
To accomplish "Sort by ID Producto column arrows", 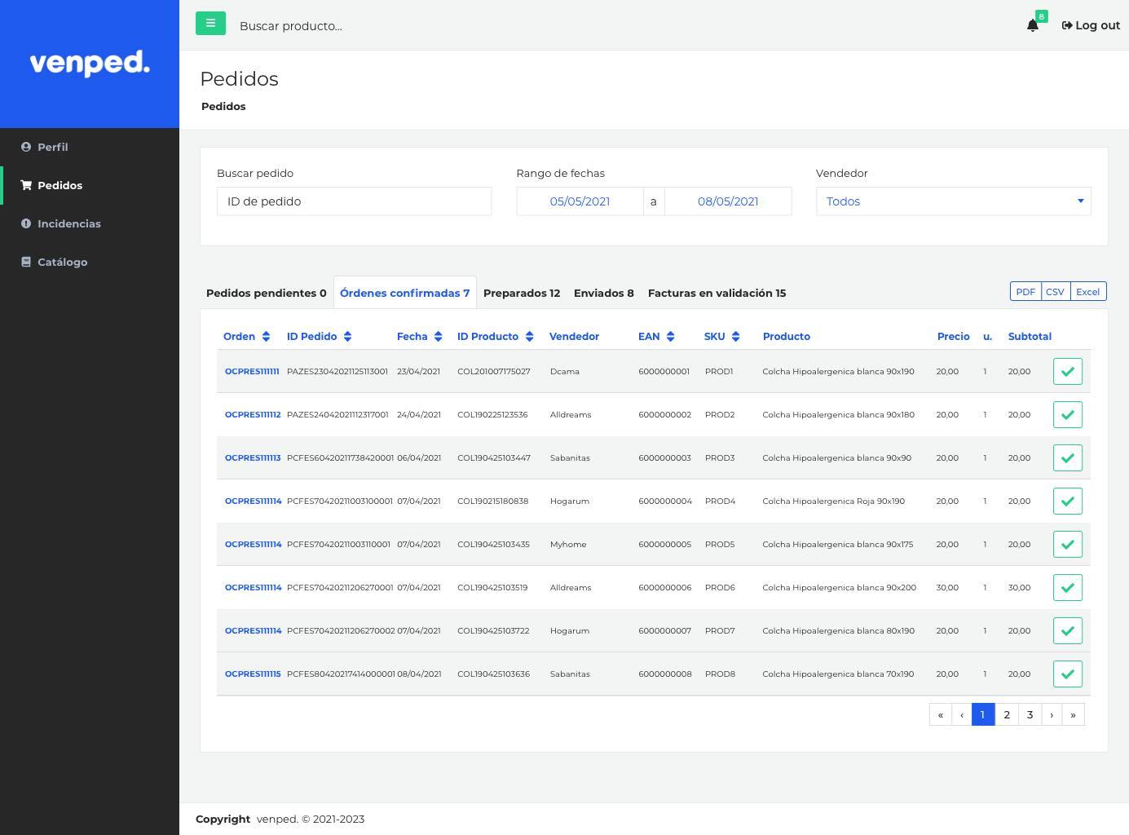I will [x=529, y=337].
